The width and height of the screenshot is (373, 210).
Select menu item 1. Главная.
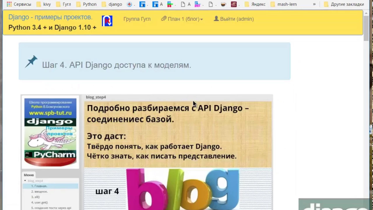(x=50, y=186)
